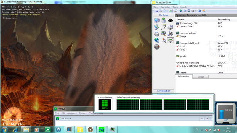
Task: Click the computers icon in PC Wizard toolbar
Action: point(185,11)
